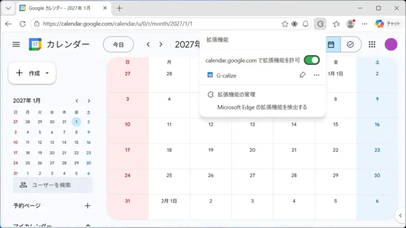Select day 31 in mini calendar last row

coord(16,174)
